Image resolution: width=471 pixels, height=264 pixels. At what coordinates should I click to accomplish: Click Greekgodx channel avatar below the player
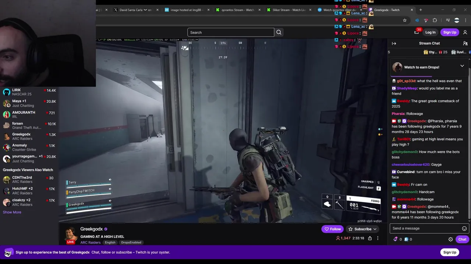tap(71, 234)
